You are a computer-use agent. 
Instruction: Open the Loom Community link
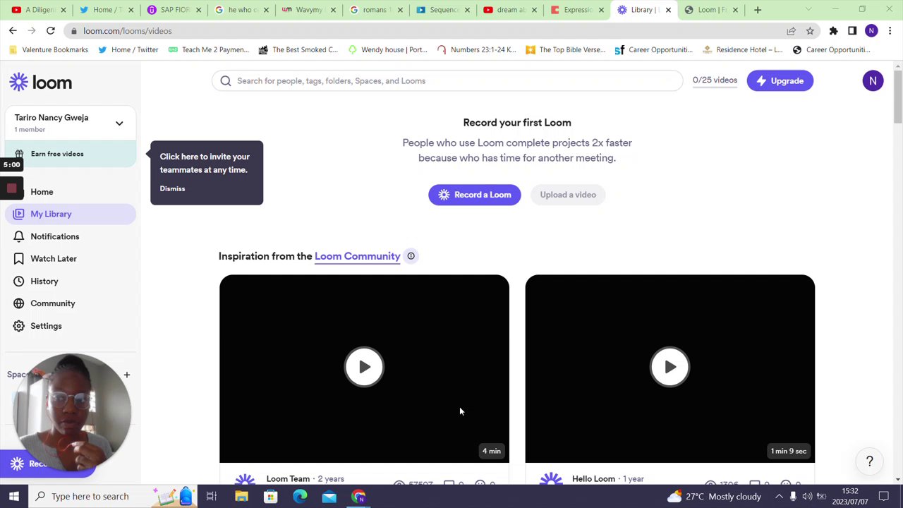tap(357, 256)
